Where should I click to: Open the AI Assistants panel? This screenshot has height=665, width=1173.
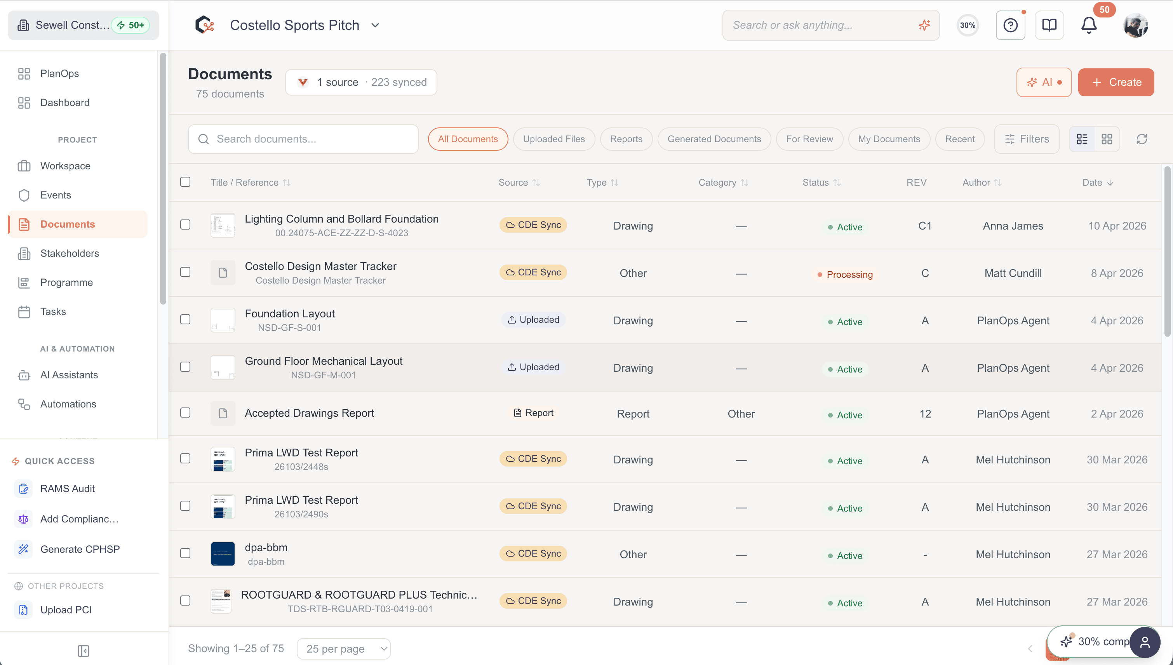pos(69,374)
